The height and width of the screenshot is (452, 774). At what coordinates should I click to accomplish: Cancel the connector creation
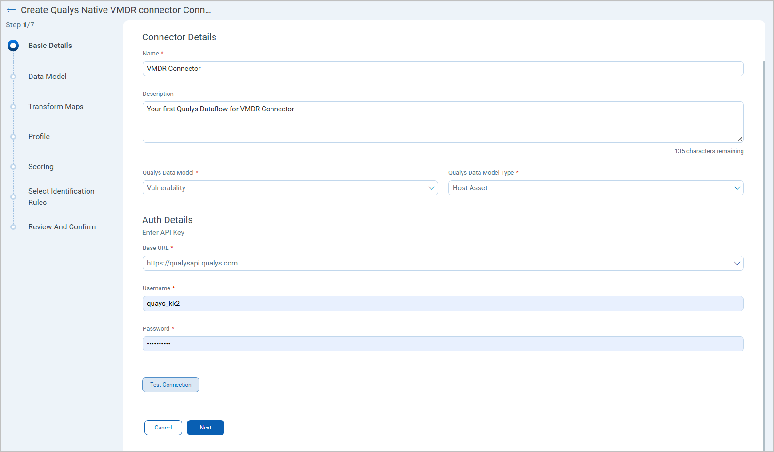pos(163,428)
